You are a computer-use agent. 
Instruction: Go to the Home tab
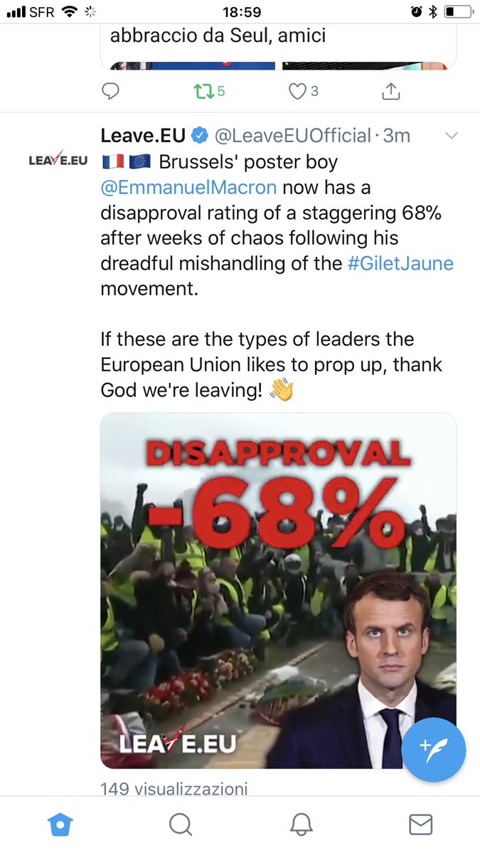[60, 825]
